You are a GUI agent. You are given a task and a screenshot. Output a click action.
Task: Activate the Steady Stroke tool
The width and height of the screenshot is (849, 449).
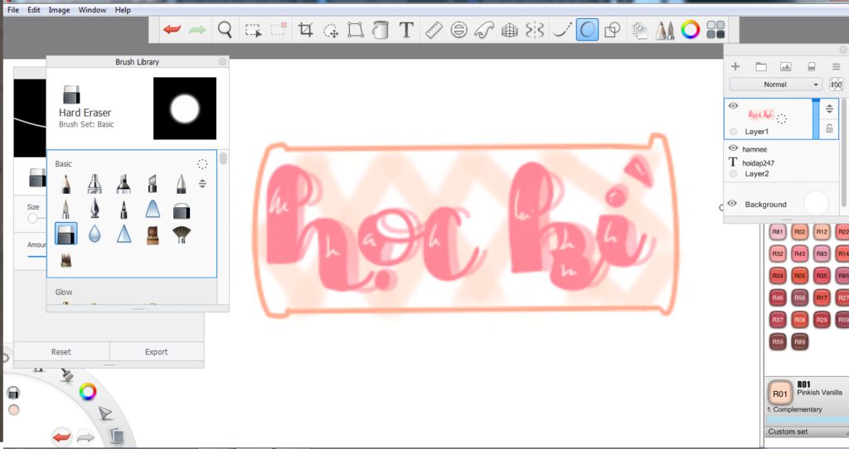coord(561,30)
